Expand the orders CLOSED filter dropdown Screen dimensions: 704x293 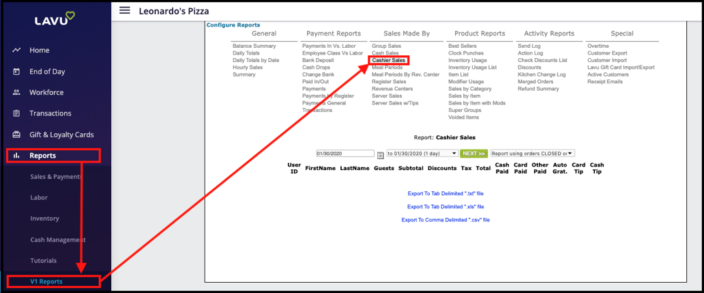(x=532, y=154)
